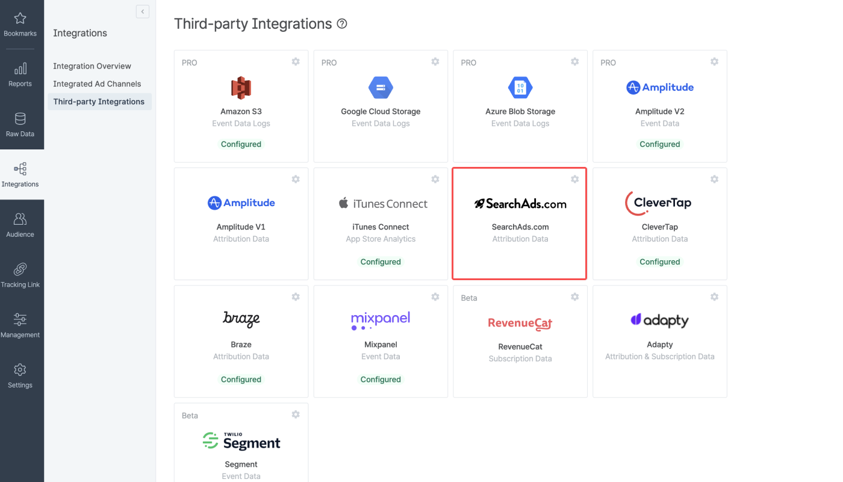The width and height of the screenshot is (843, 482).
Task: Open settings gear on CleverTap card
Action: (714, 179)
